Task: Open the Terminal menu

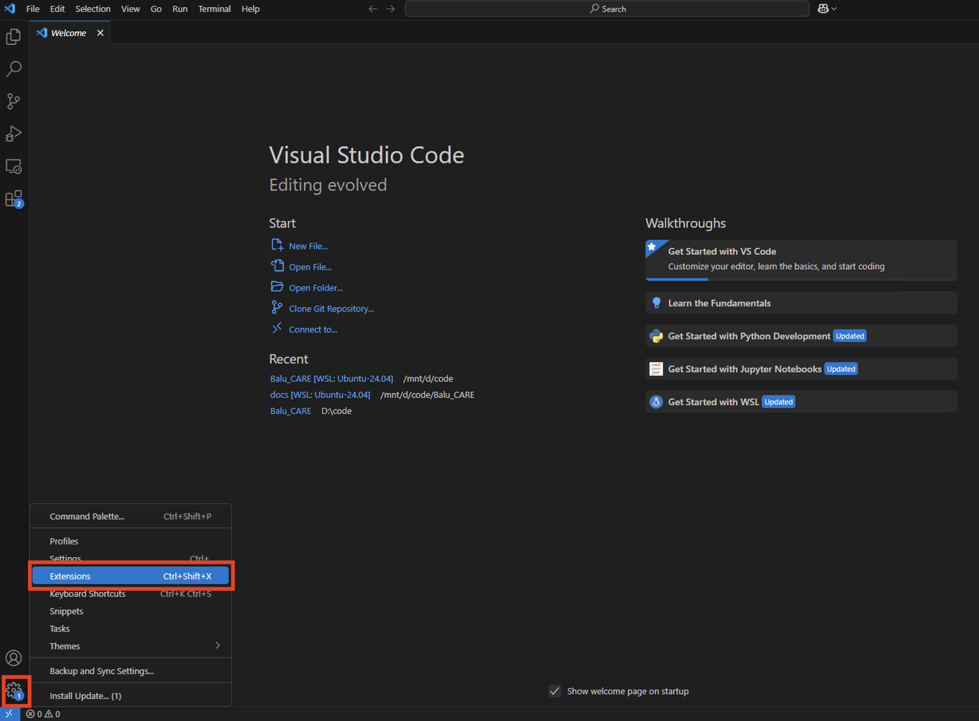Action: [x=214, y=9]
